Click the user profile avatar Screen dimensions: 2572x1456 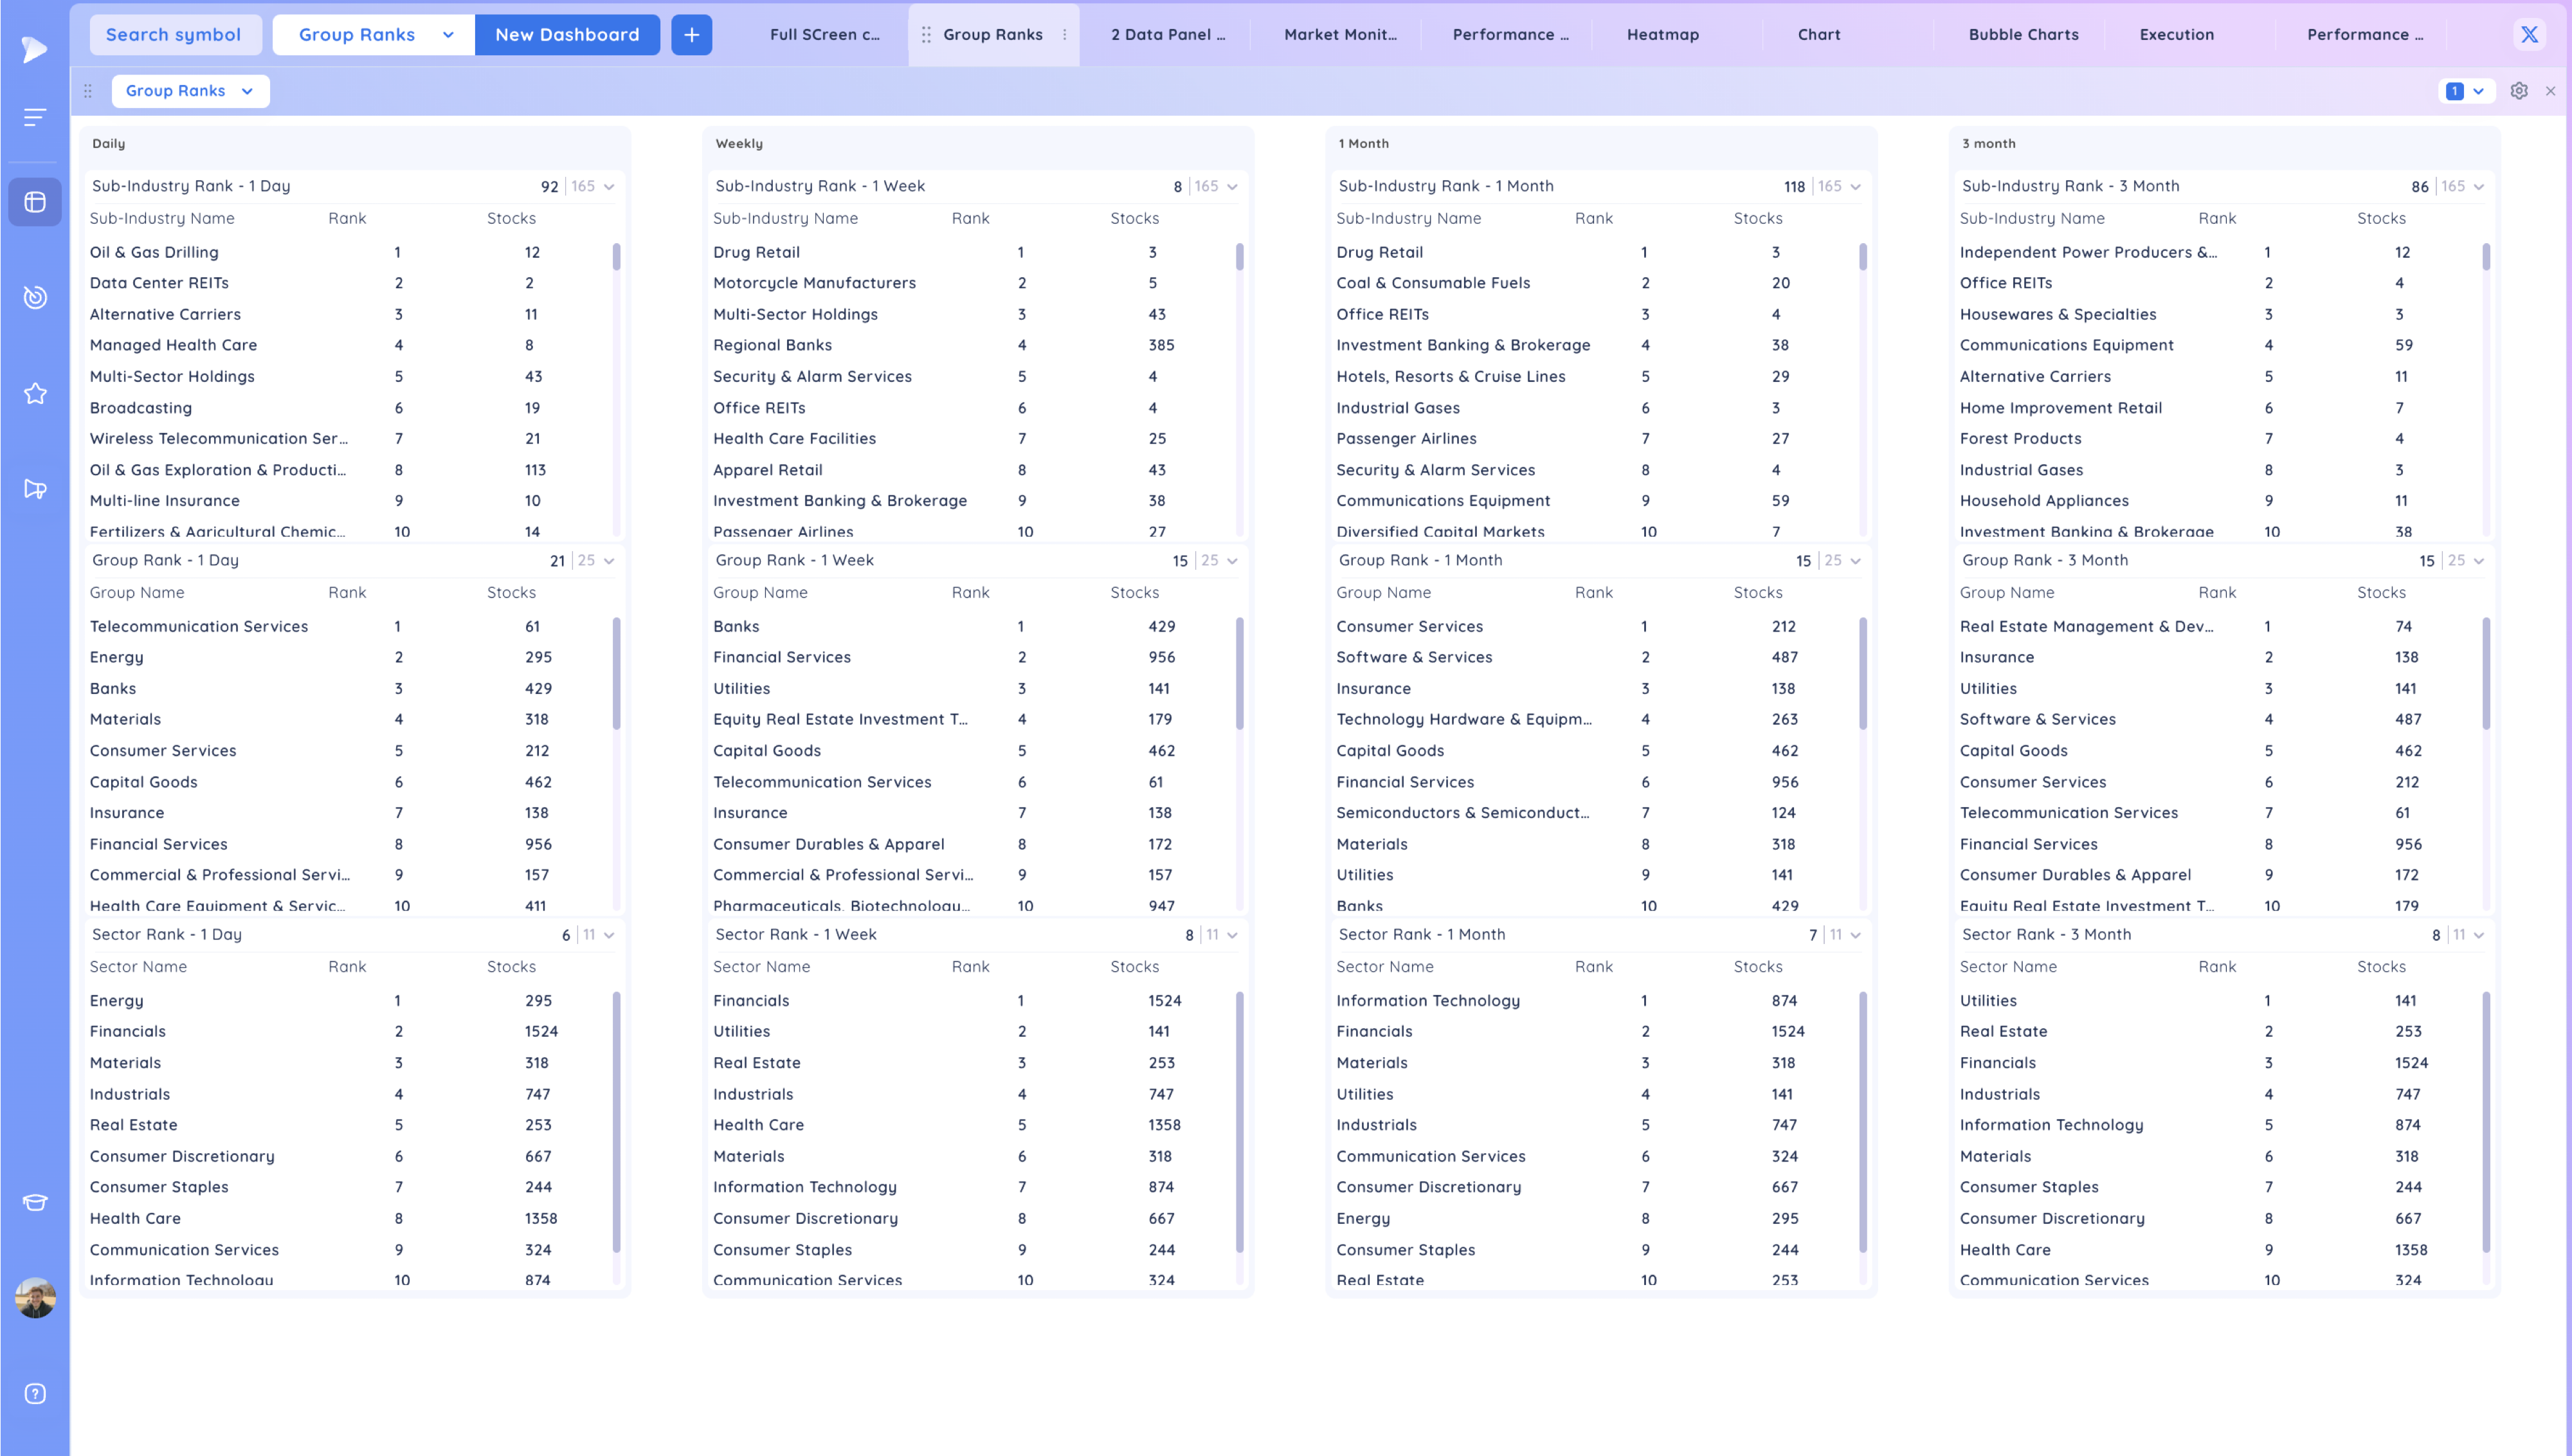35,1298
